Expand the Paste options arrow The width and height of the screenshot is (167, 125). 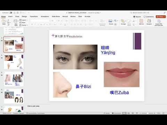(6, 21)
